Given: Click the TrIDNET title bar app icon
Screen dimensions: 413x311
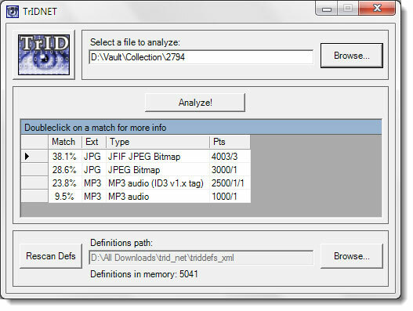Looking at the screenshot, I should tap(13, 12).
